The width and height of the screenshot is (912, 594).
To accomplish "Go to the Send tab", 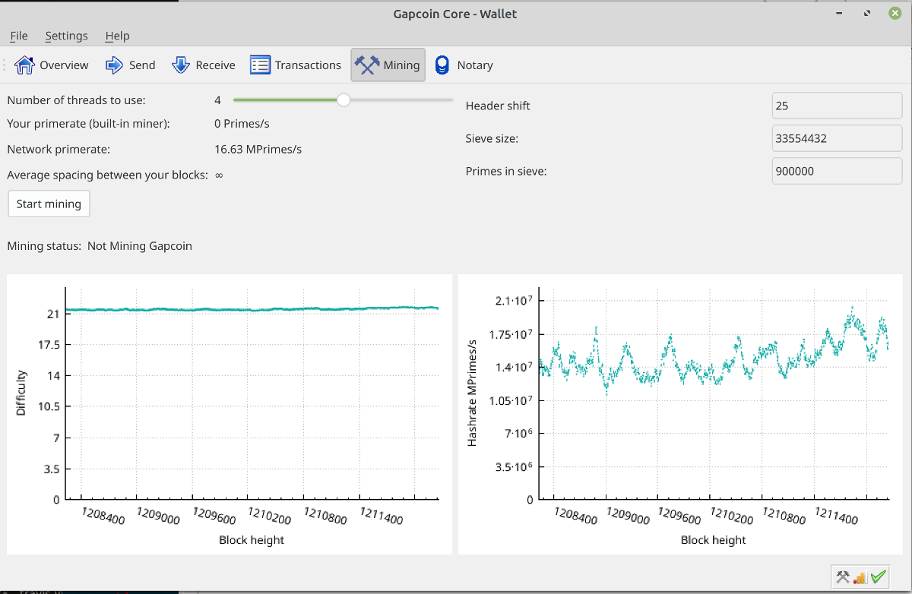I will (130, 65).
